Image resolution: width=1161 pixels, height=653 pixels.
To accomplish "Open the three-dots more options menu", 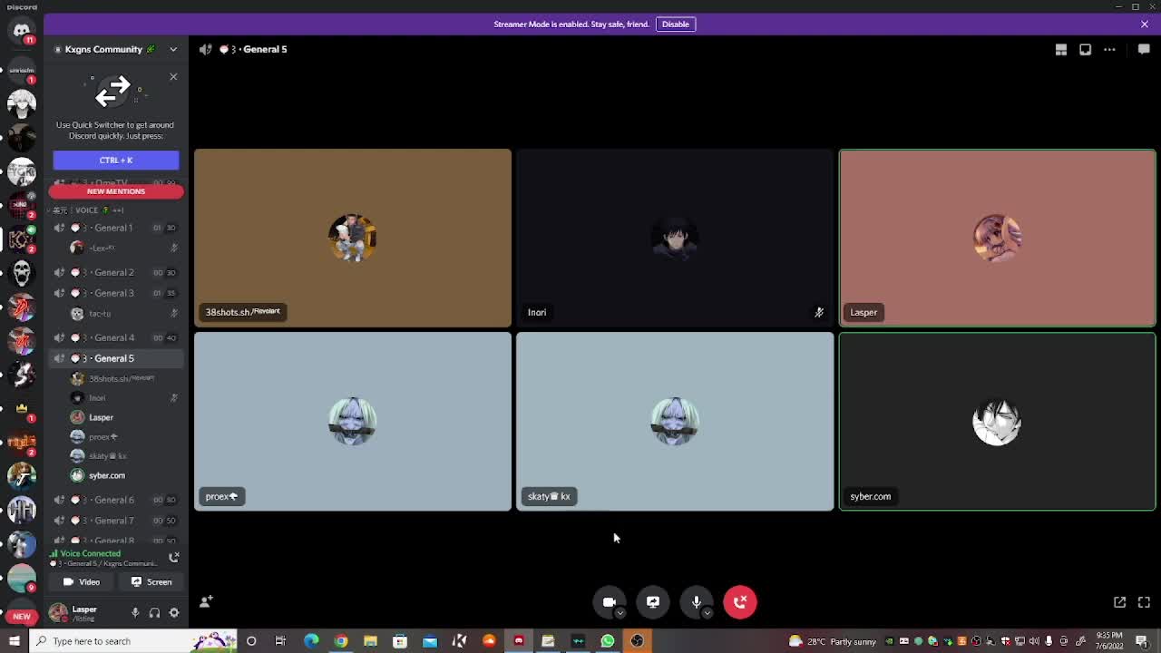I will (1109, 50).
